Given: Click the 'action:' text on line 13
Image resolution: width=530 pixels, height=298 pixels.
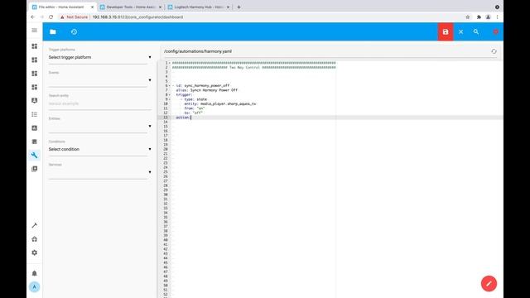Looking at the screenshot, I should tap(183, 118).
